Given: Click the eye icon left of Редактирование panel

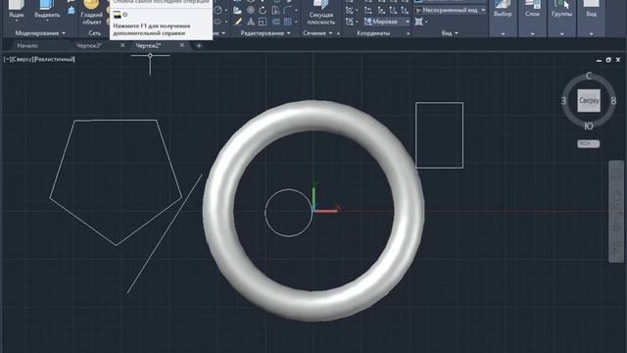Looking at the screenshot, I should [217, 22].
